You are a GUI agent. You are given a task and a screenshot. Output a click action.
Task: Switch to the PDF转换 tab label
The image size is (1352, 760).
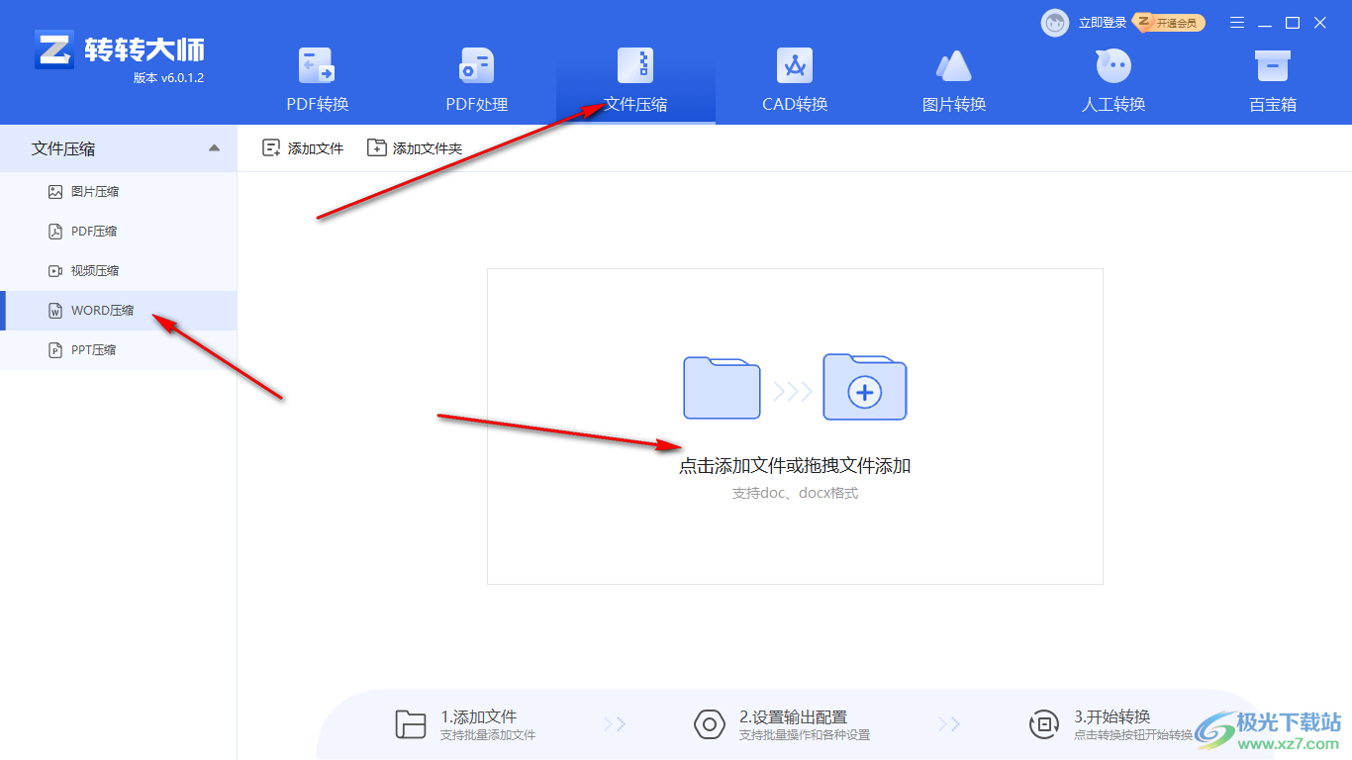click(x=318, y=104)
